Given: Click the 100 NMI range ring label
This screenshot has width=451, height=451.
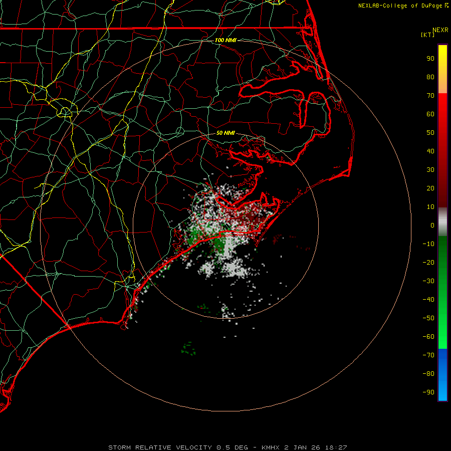Looking at the screenshot, I should (225, 40).
